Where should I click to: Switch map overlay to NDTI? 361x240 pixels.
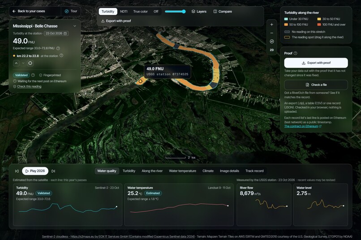coord(124,12)
